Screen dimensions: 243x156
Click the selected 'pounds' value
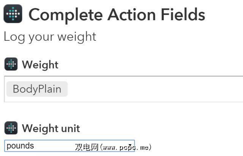pos(20,146)
